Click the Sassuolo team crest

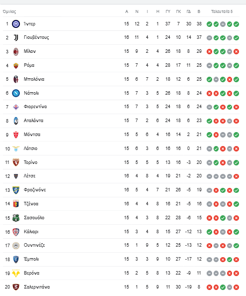tap(16, 218)
